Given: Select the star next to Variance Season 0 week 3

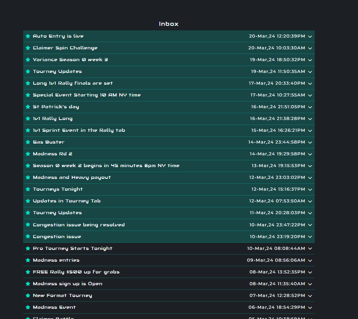Looking at the screenshot, I should [x=28, y=60].
